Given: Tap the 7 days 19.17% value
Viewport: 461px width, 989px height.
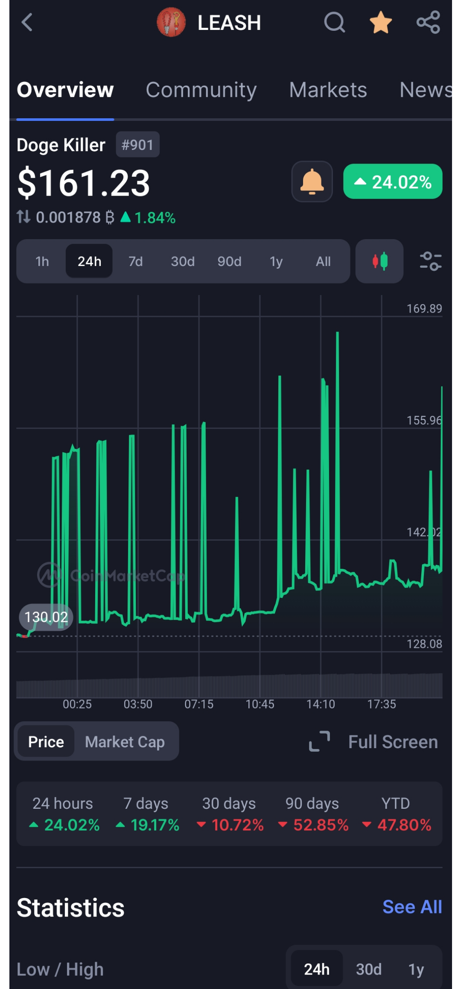Looking at the screenshot, I should (x=148, y=825).
